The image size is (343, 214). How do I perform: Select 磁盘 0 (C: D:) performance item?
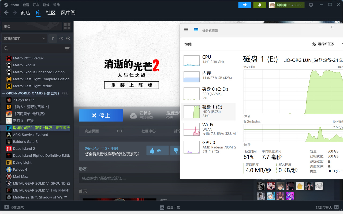[x=208, y=94]
